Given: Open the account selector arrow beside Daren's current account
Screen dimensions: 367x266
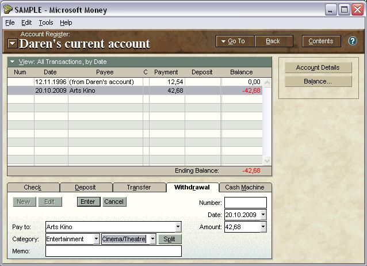Looking at the screenshot, I should point(13,43).
